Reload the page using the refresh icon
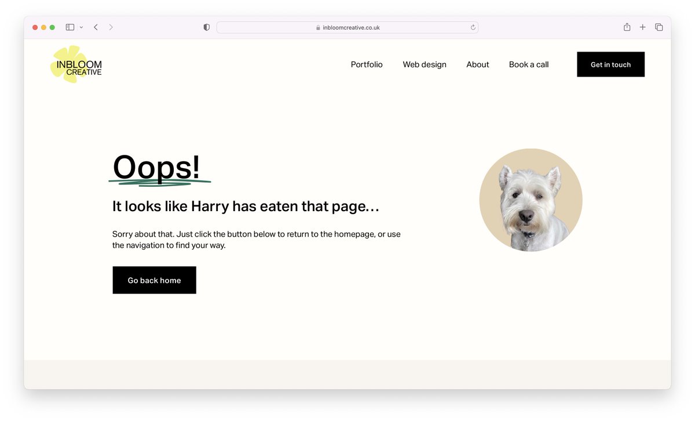The height and width of the screenshot is (421, 695). click(473, 27)
